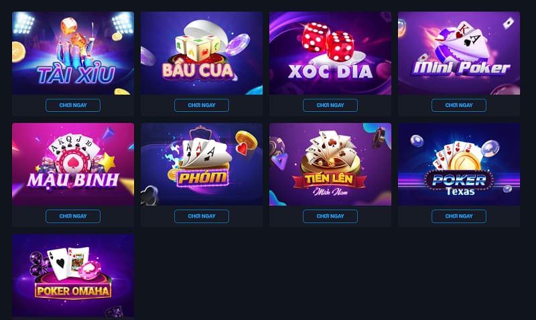Screen dimensions: 536x320
Task: Click the gold coin in the Poker Texas art
Action: click(465, 161)
